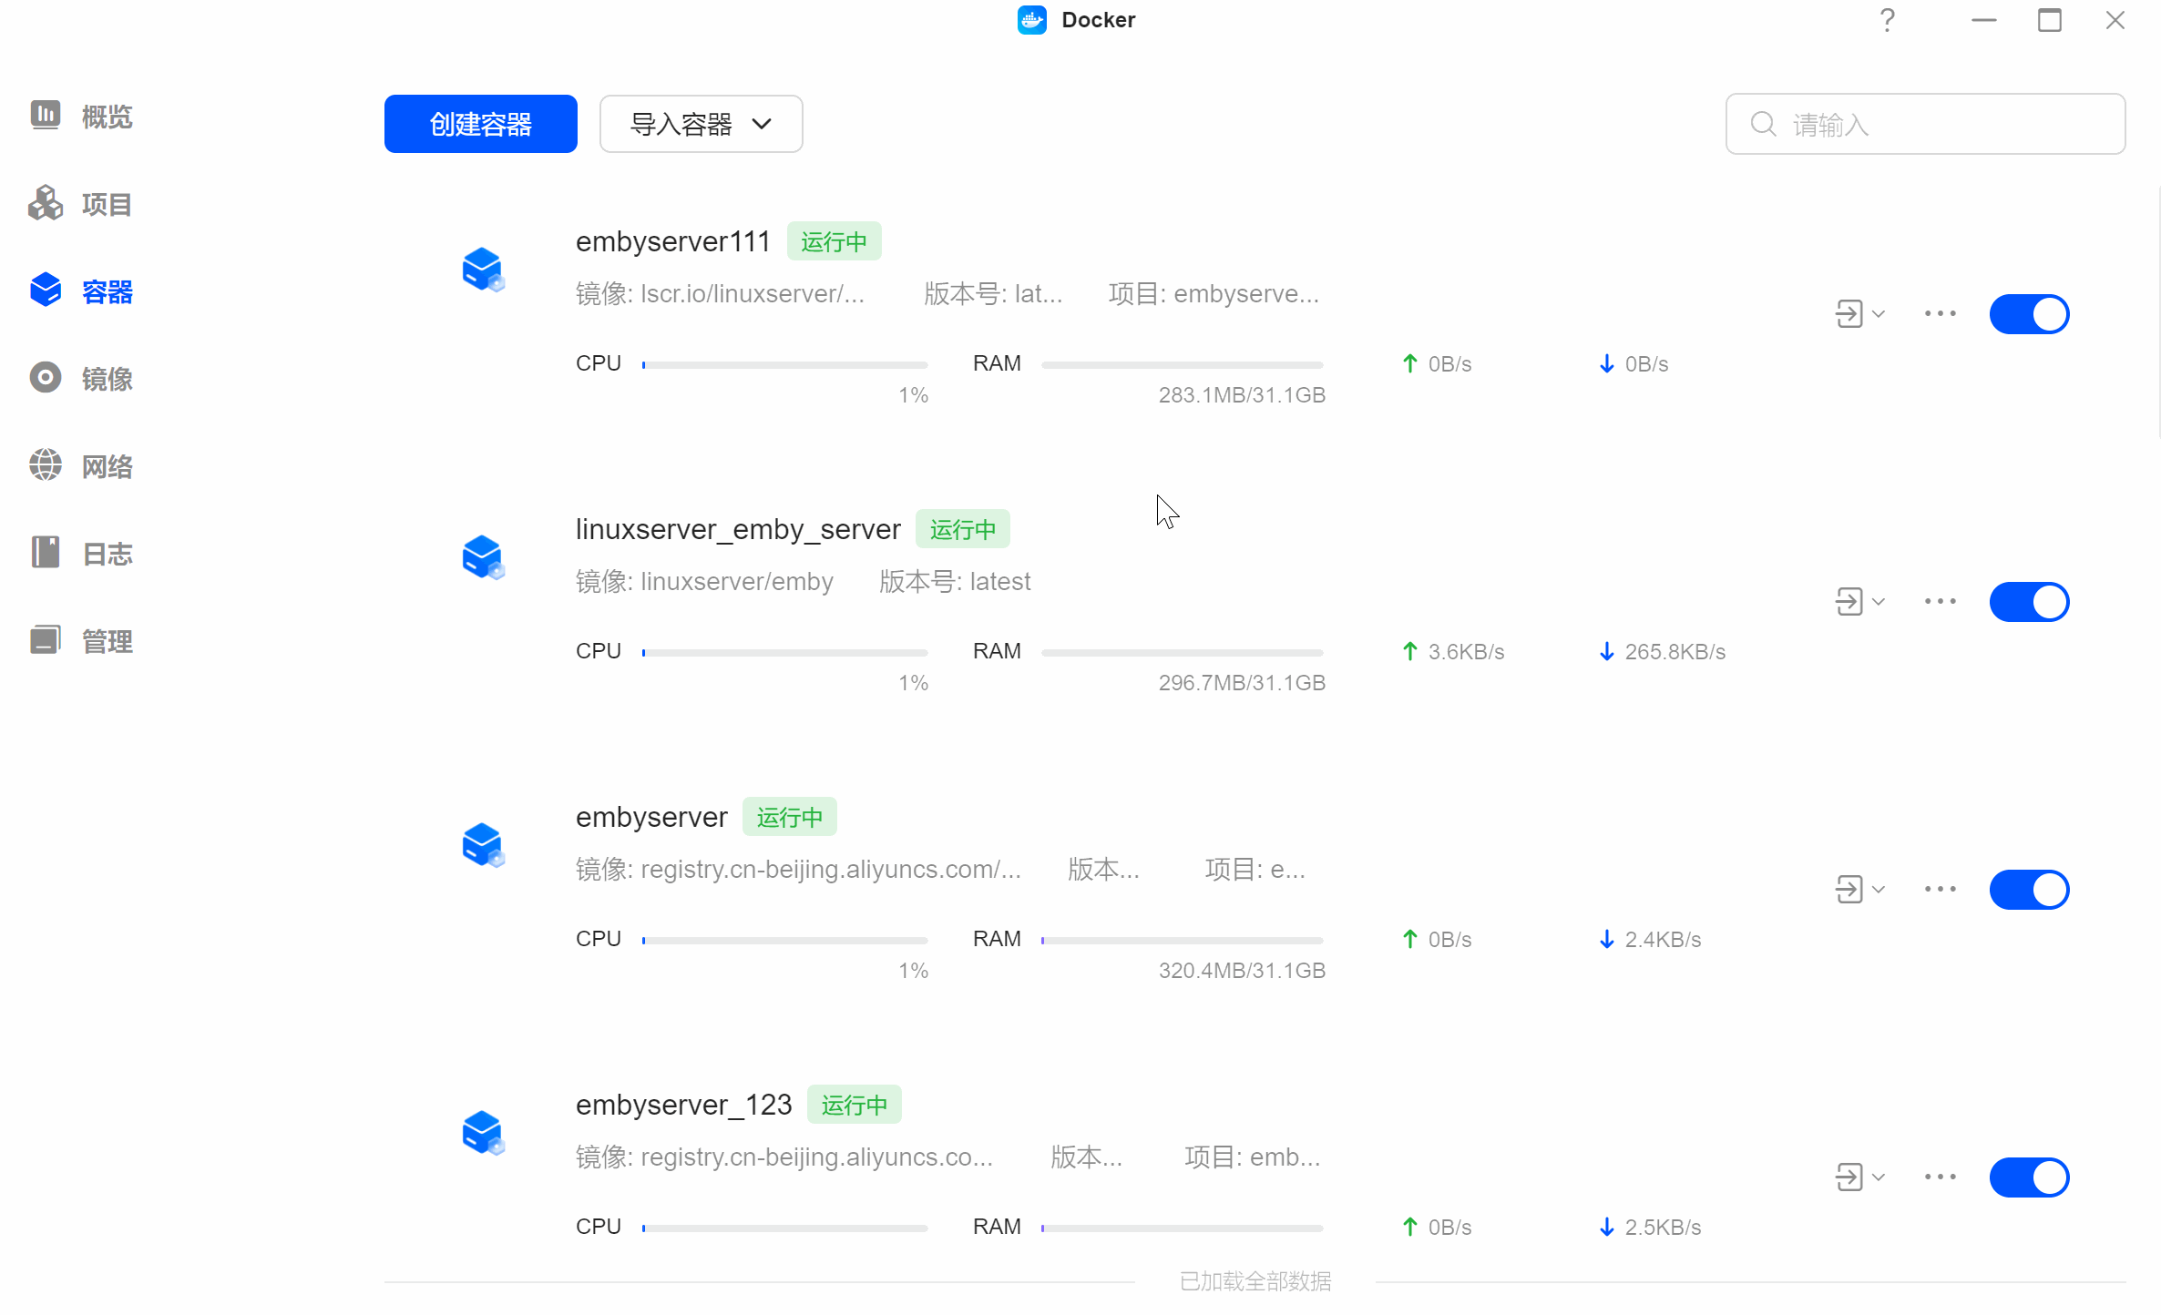Click 版本号: latest text

955,581
